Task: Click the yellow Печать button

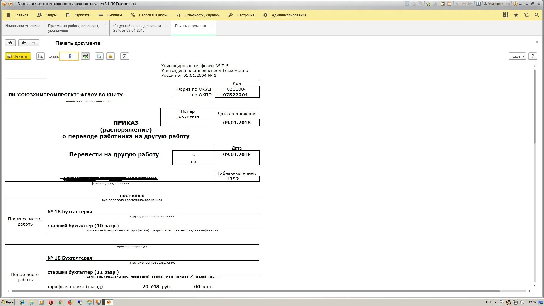Action: coord(18,56)
